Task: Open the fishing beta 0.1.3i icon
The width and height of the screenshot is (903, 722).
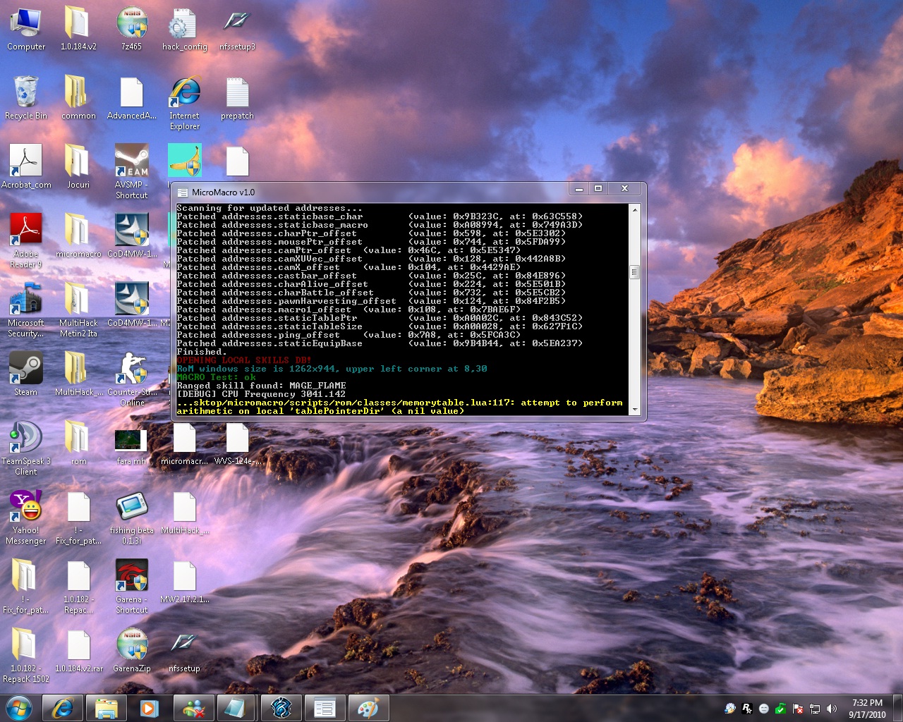Action: [132, 507]
